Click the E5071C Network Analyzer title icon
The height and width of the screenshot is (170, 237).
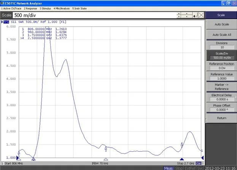2,3
